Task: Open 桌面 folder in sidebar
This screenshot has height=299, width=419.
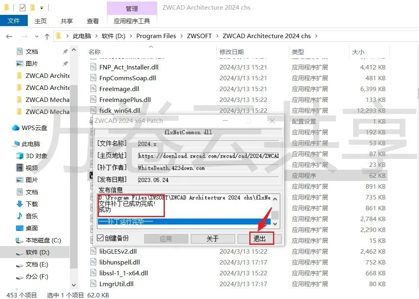Action: [x=31, y=228]
